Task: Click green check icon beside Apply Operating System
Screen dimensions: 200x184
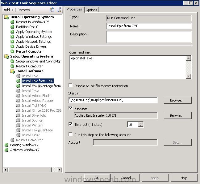Action: [x=12, y=32]
